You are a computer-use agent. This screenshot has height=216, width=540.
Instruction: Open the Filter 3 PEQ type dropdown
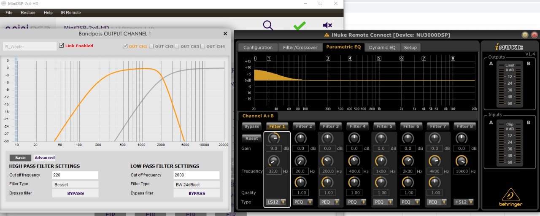point(329,202)
